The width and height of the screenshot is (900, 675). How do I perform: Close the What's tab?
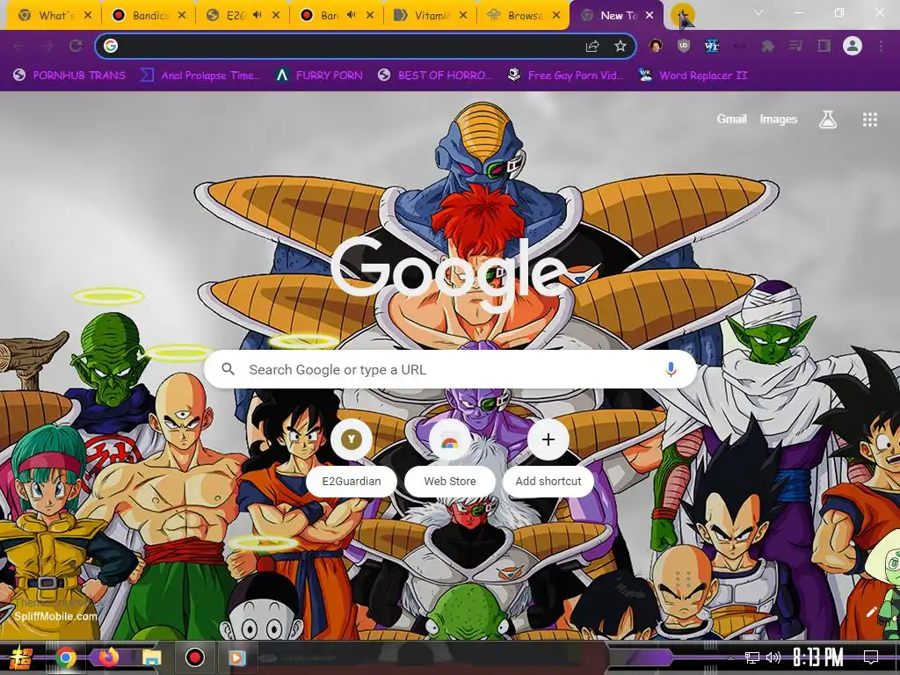88,16
